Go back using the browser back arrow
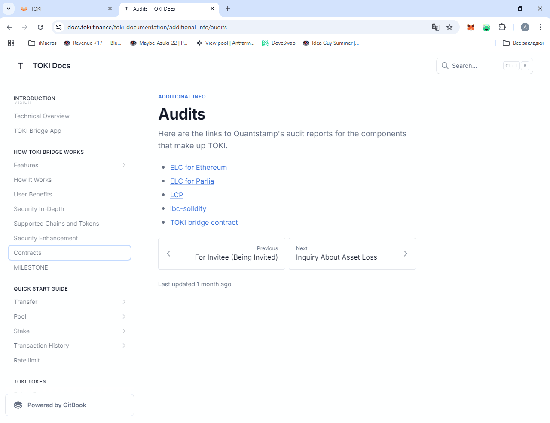The height and width of the screenshot is (423, 550). [x=9, y=27]
